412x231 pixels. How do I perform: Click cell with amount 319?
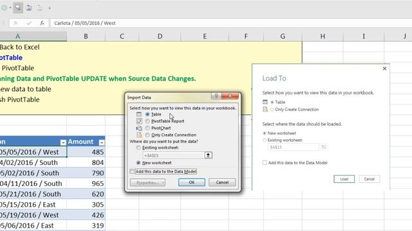coord(86,225)
